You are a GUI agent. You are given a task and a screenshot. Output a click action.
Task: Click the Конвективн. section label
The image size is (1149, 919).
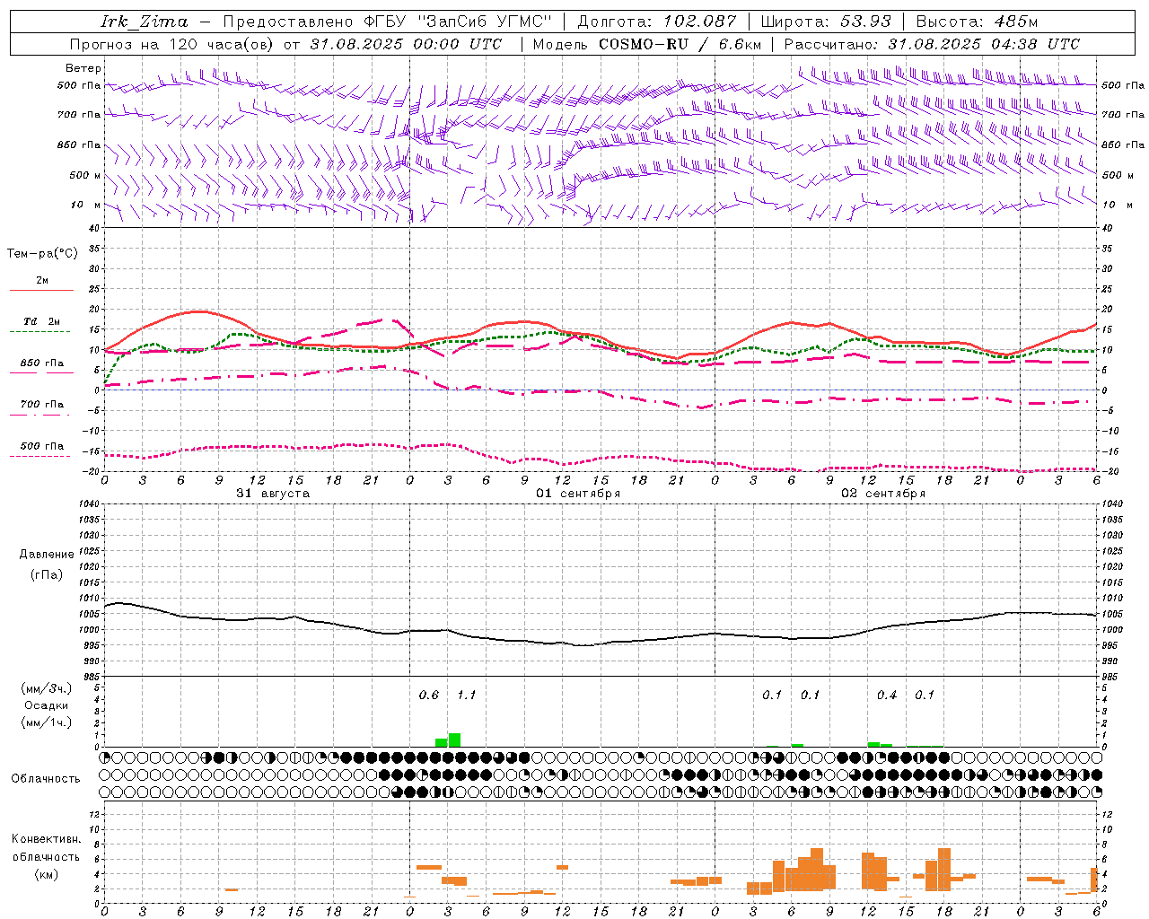pos(47,839)
